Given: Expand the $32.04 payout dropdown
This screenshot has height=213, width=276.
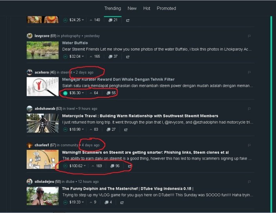Looking at the screenshot, I should 83,56.
